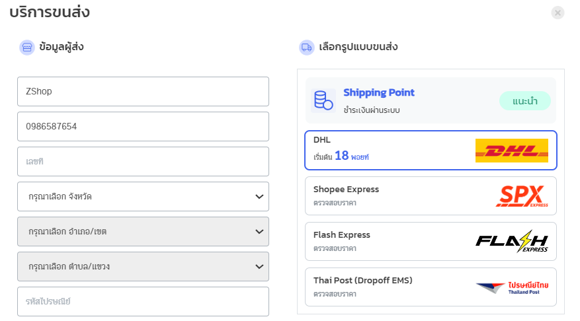Click the postal code (รหัสไปรษณีย์) field
Screen dimensions: 580x321
143,301
